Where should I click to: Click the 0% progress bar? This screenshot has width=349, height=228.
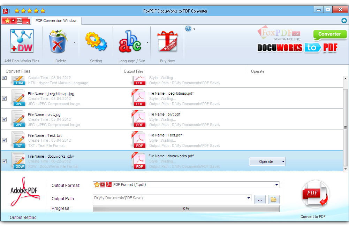(186, 209)
